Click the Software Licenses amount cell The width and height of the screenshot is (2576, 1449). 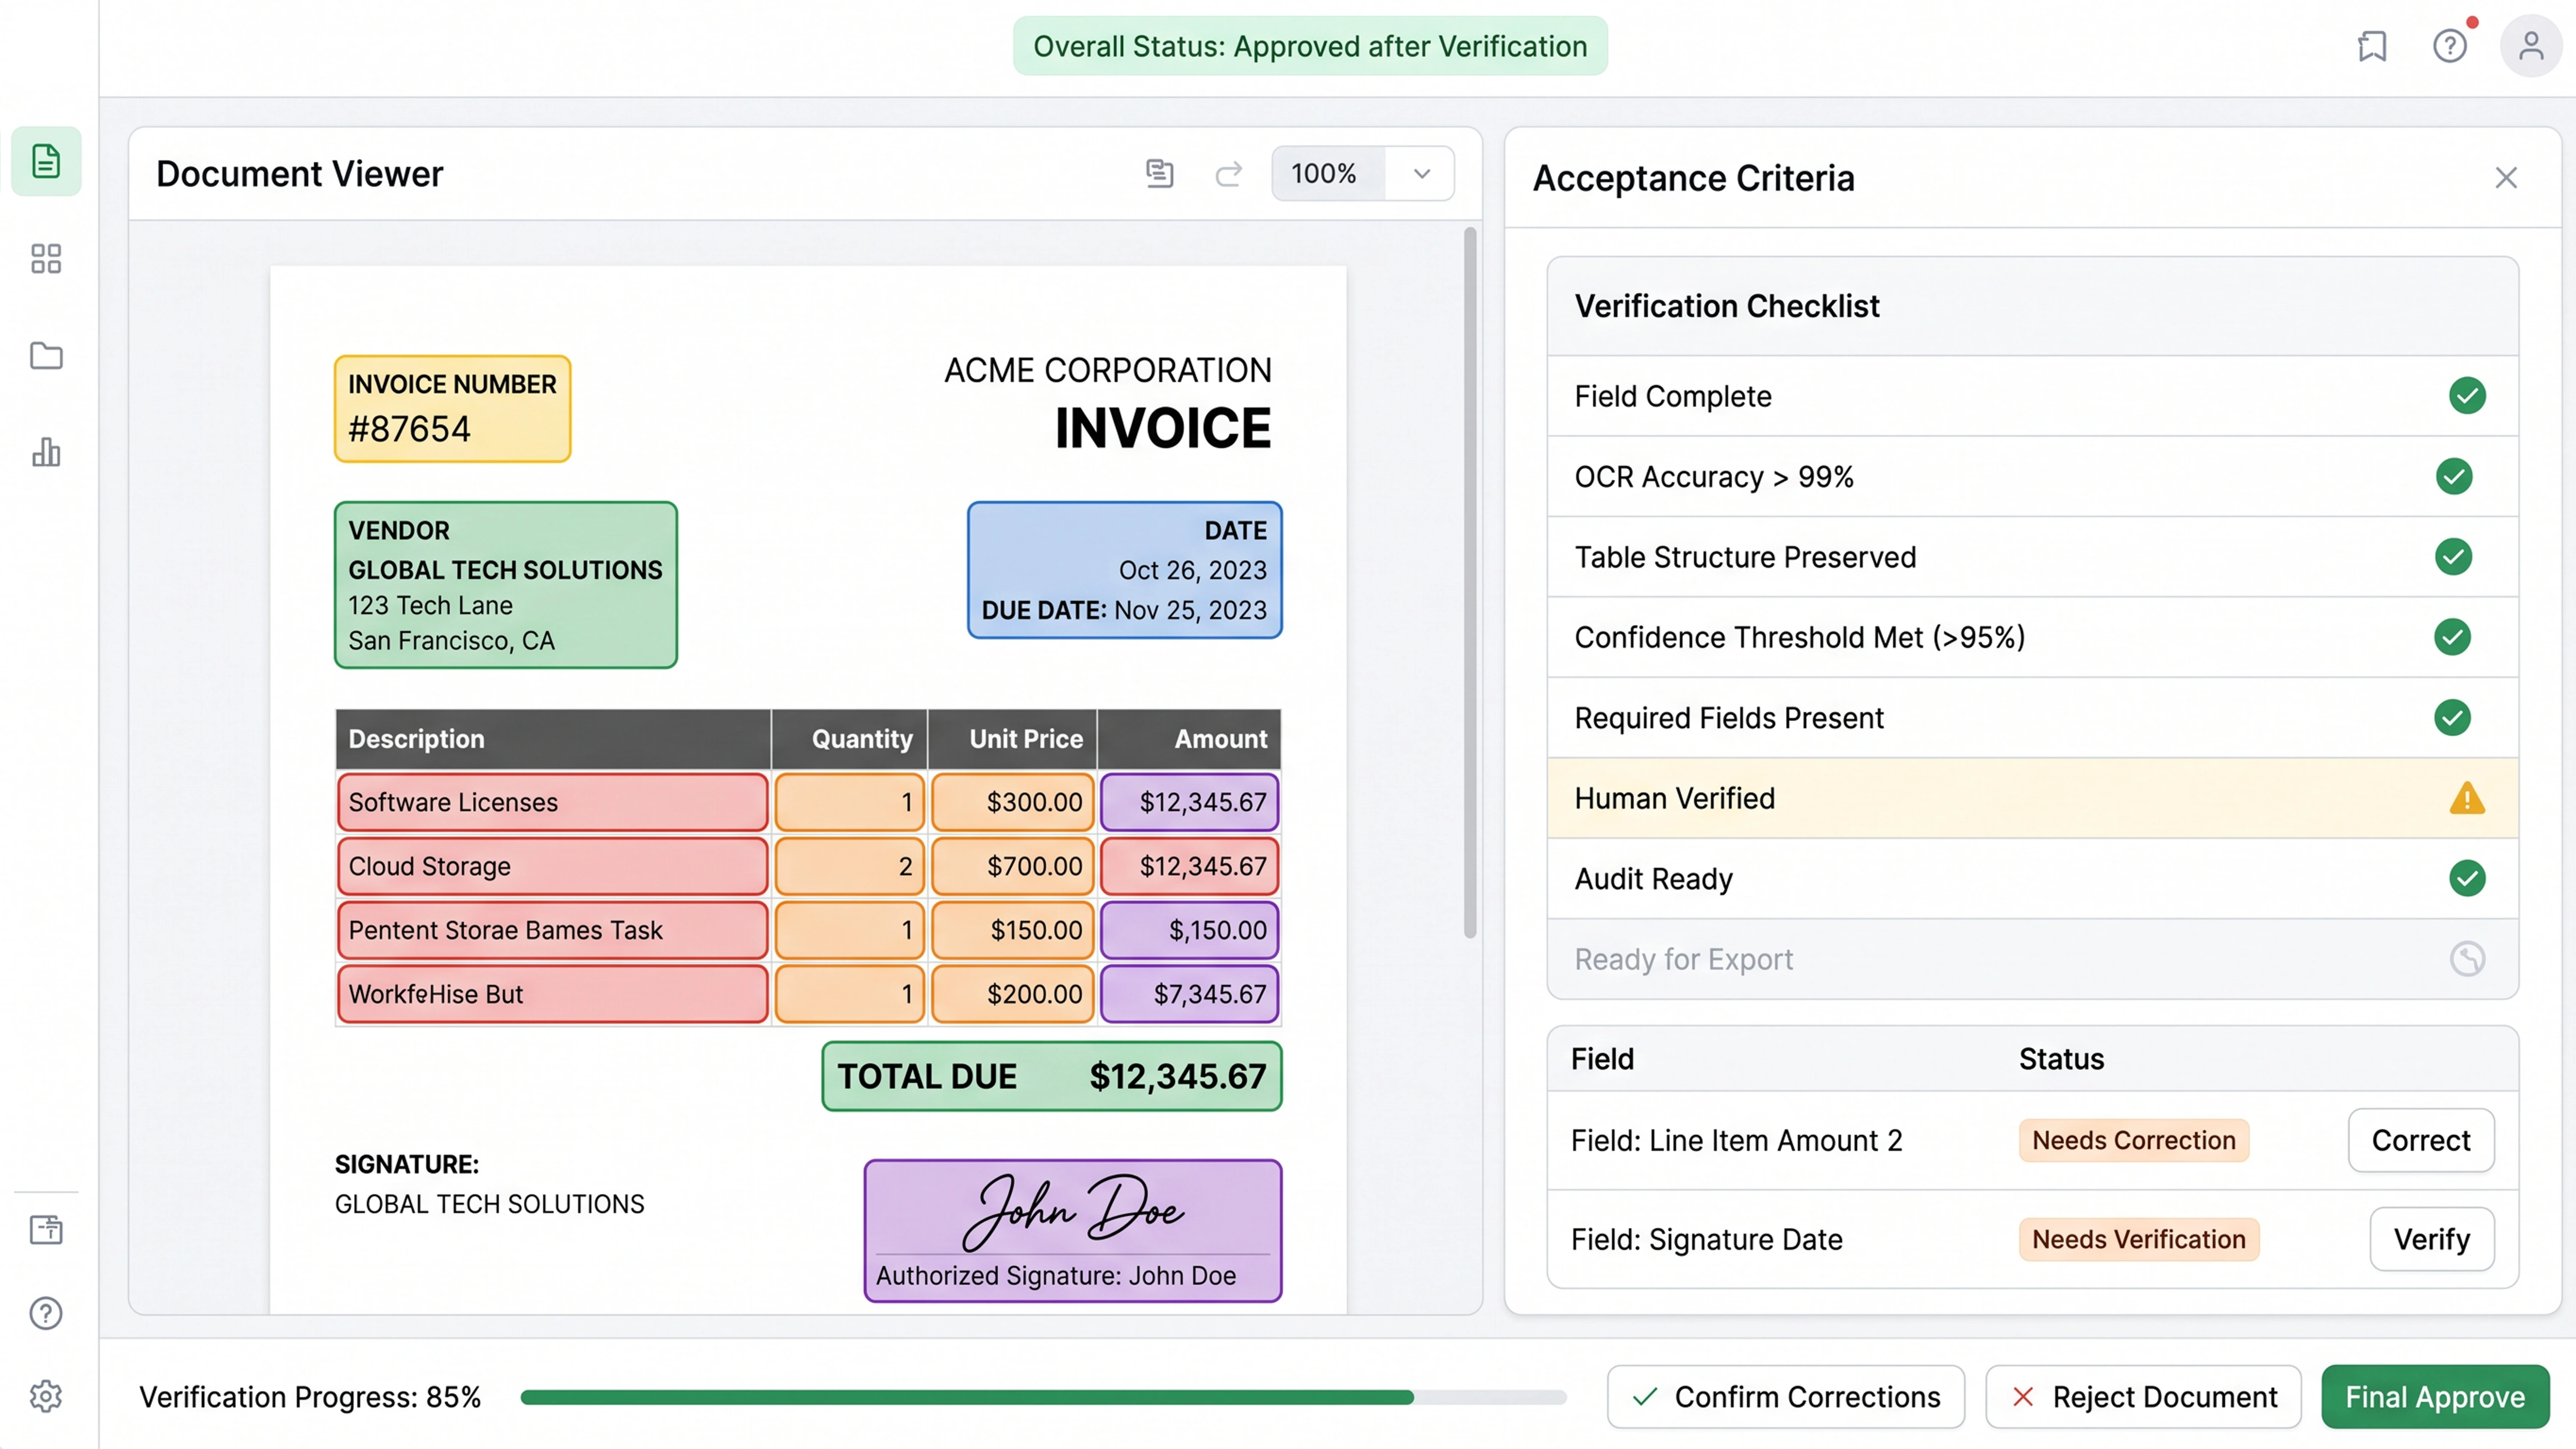(1190, 802)
